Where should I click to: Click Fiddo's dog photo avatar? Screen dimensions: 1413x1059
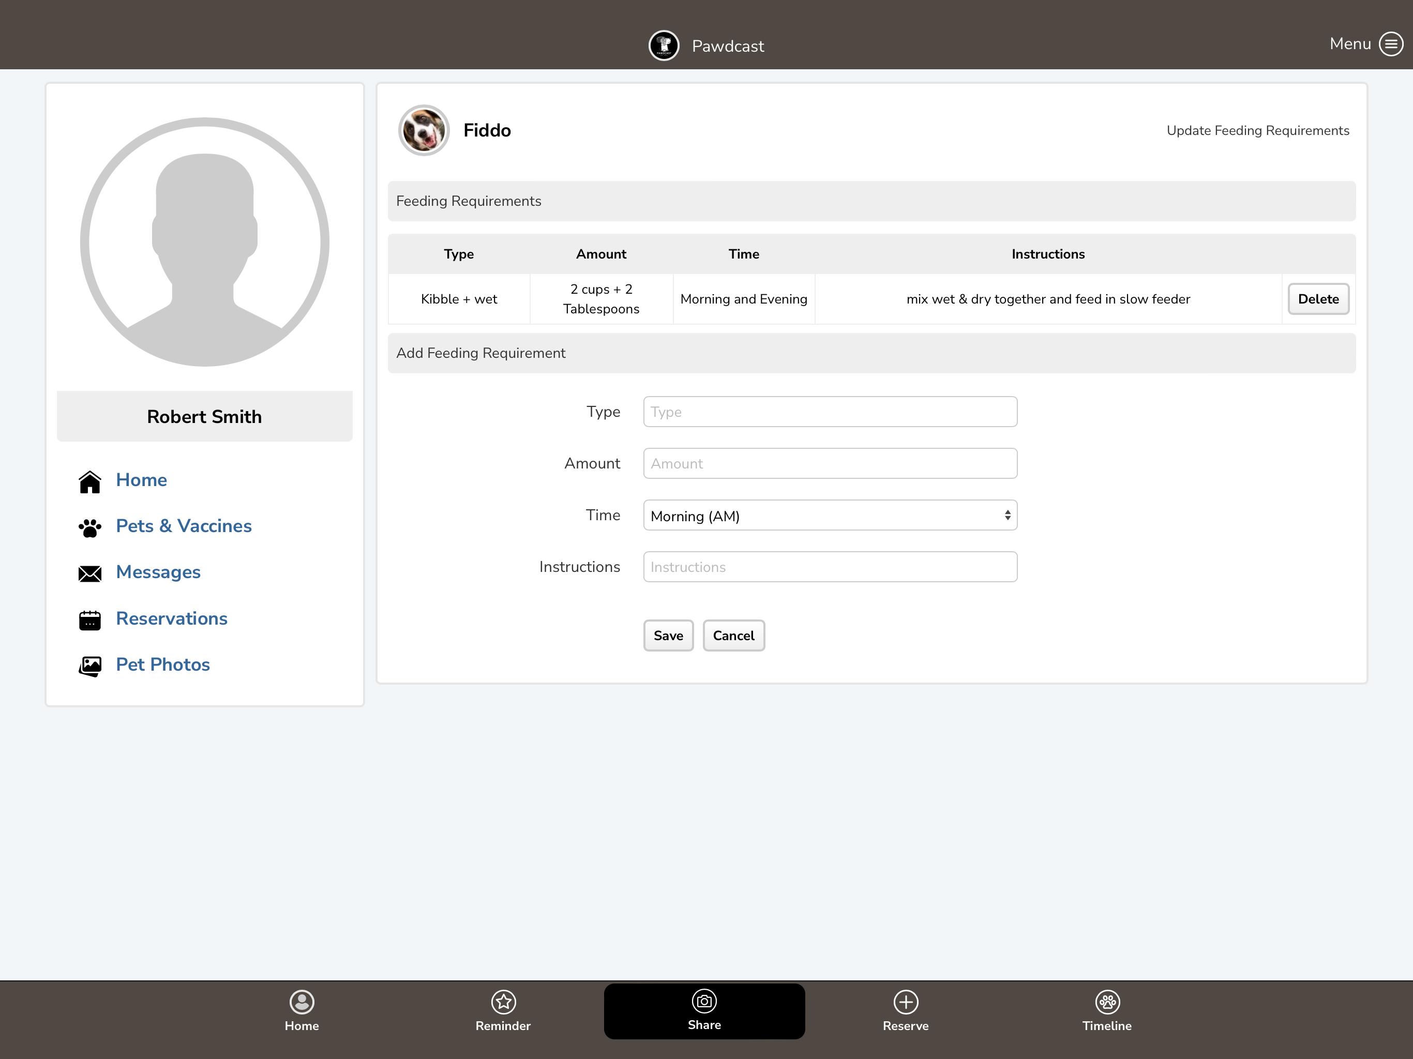424,130
